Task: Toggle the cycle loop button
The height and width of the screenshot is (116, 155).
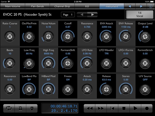Action: pyautogui.click(x=9, y=108)
